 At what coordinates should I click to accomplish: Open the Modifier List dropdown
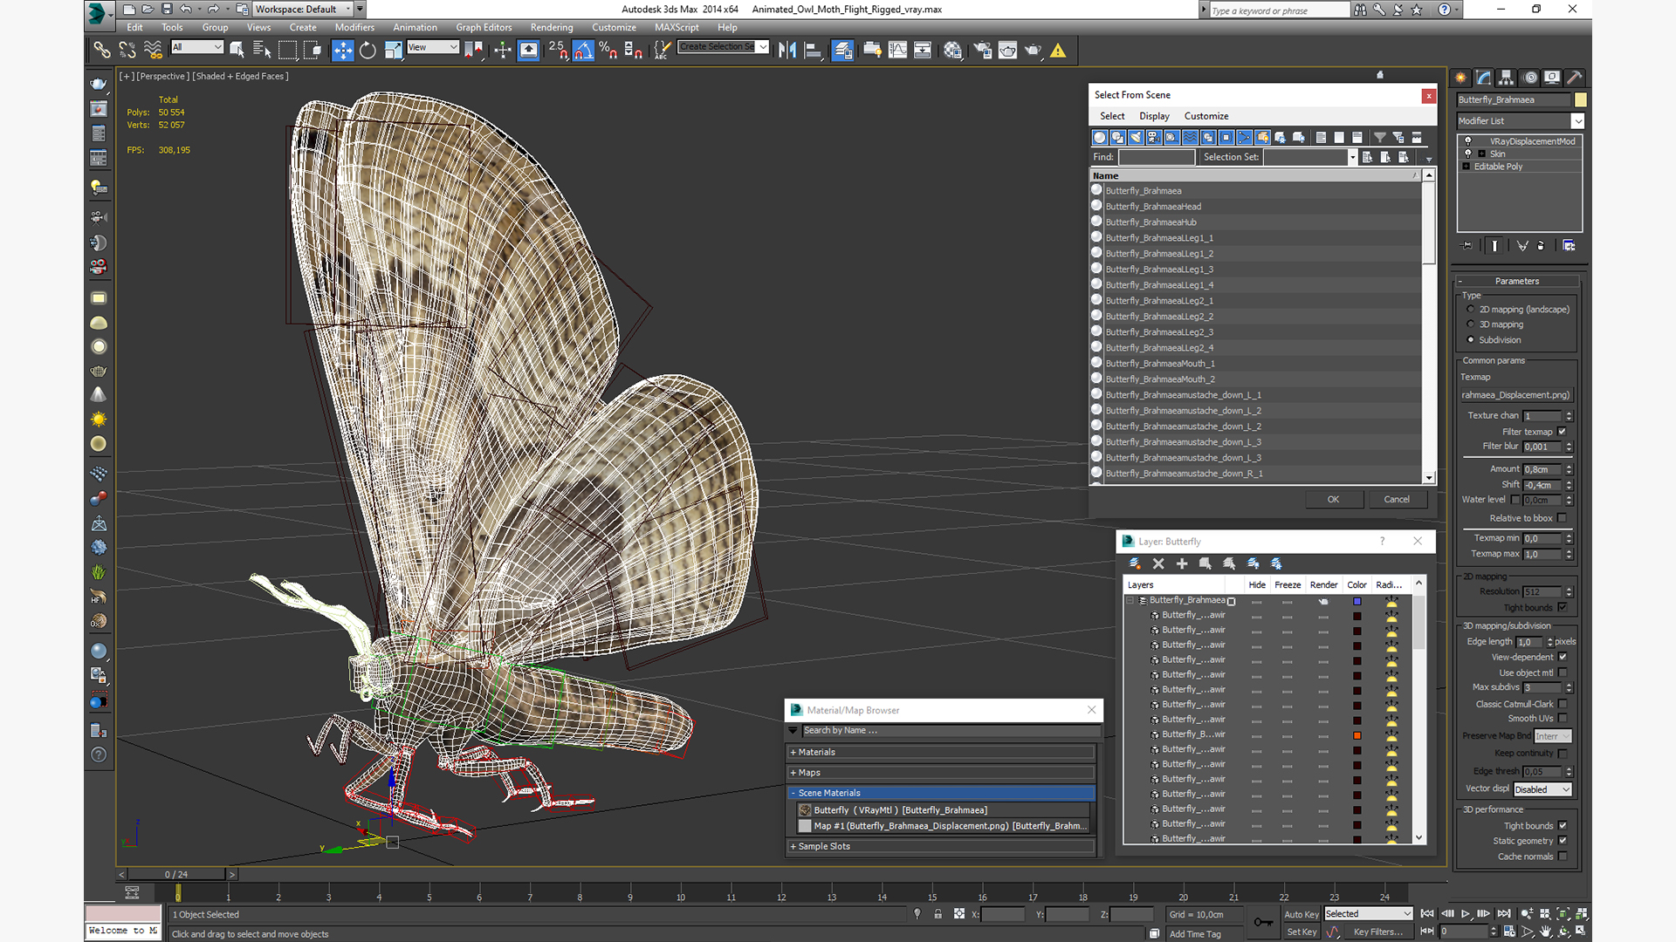coord(1576,121)
